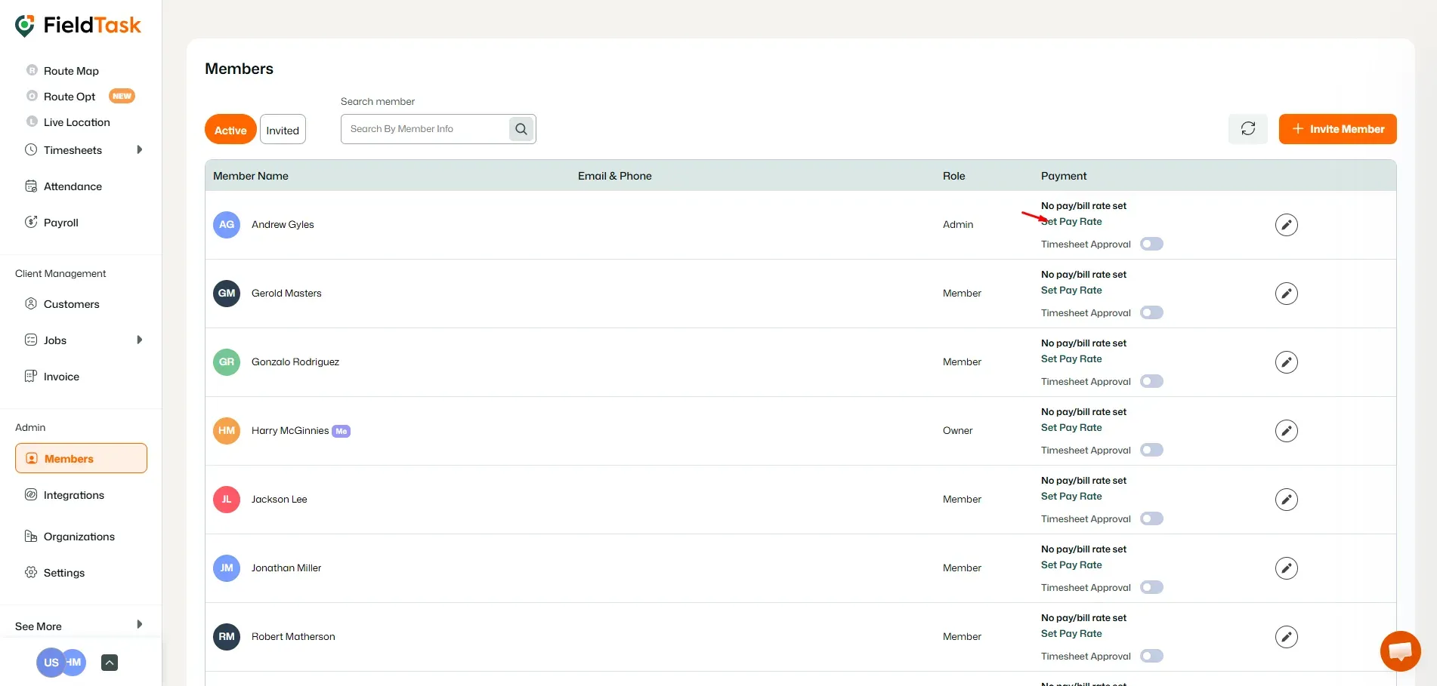This screenshot has width=1437, height=686.
Task: Click the Member Name column header
Action: point(251,176)
